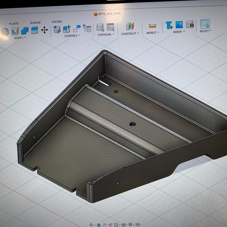Switch to the PLASTIC tab

(14, 24)
